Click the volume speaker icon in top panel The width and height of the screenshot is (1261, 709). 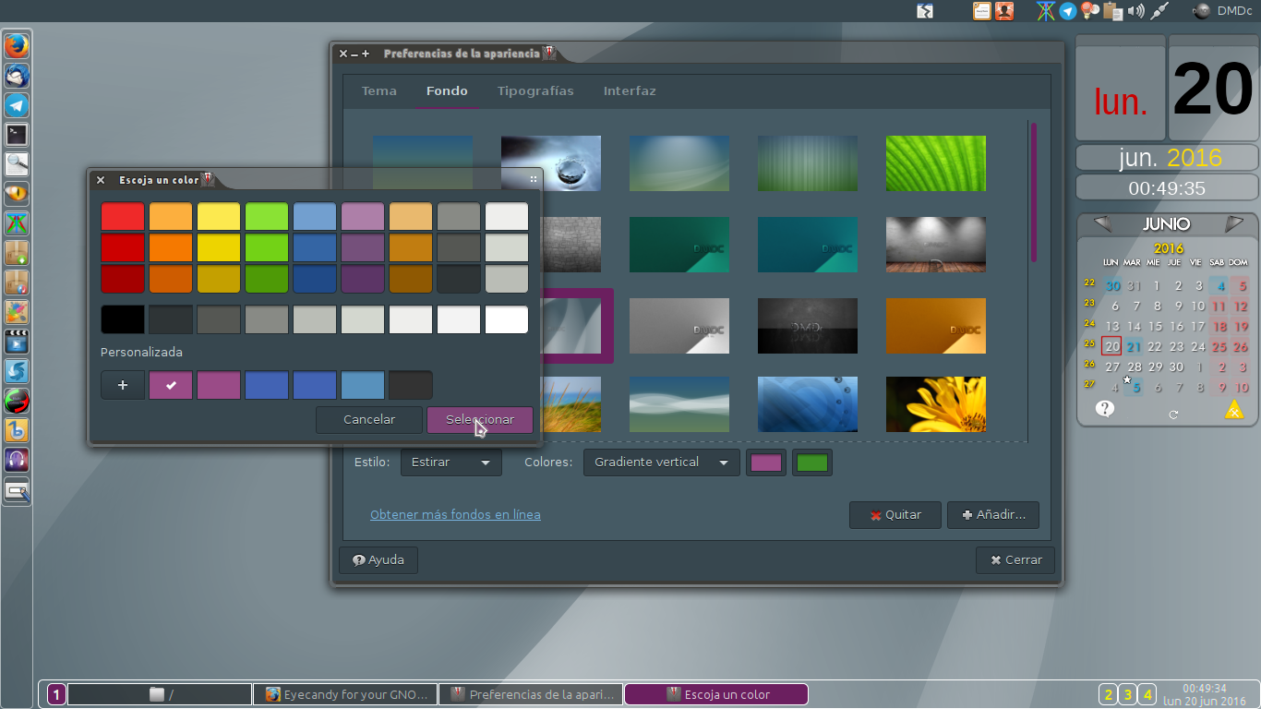click(1135, 11)
